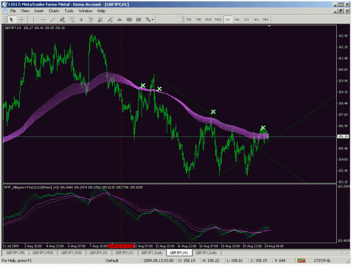Click the active white GBPJPY,H1 tab
352x265 pixels.
(179, 253)
